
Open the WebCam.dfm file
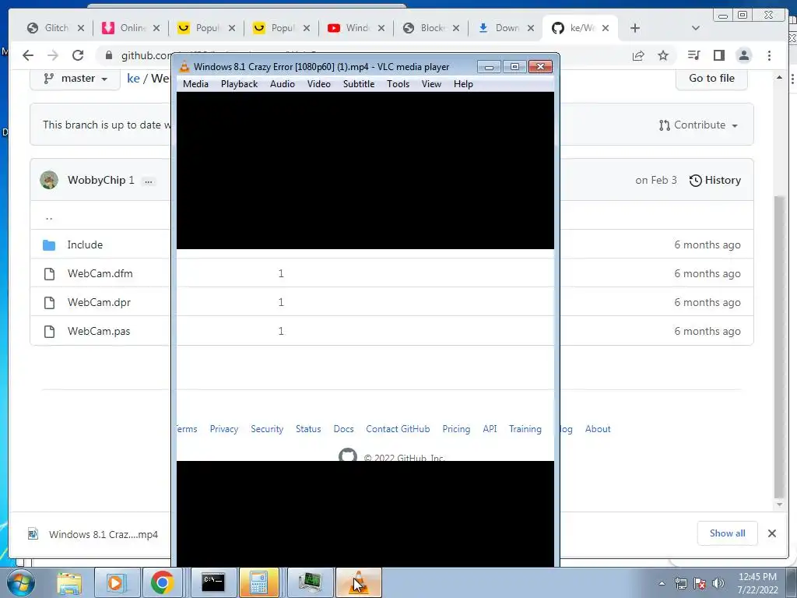coord(100,273)
